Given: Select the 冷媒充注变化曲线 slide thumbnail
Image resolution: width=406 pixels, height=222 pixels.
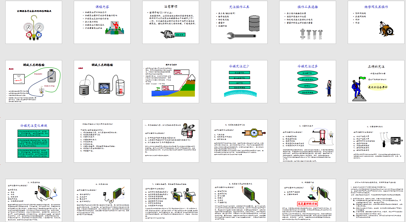Looking at the screenshot, I should (34, 141).
